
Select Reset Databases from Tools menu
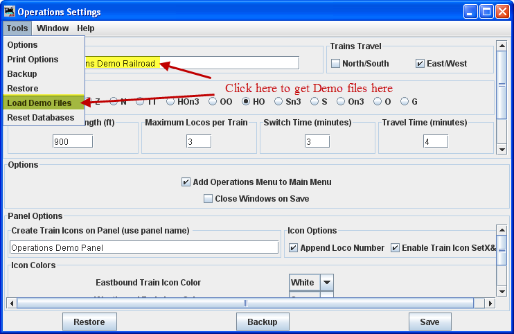[40, 118]
